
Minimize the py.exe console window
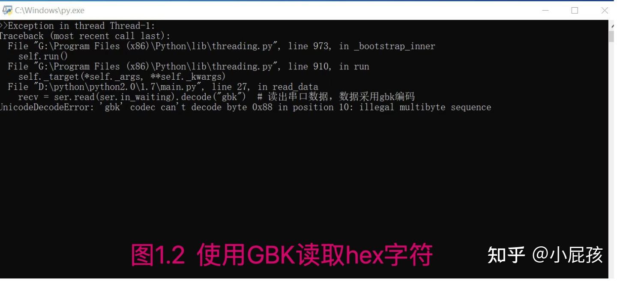coord(545,10)
